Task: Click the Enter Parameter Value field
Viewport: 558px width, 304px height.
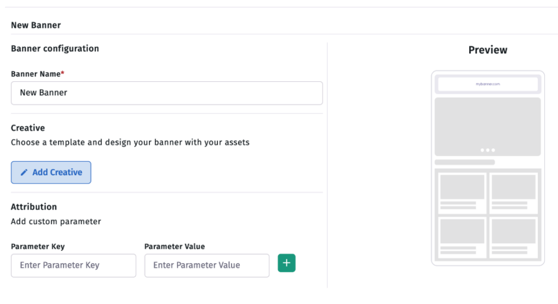Action: [x=207, y=265]
